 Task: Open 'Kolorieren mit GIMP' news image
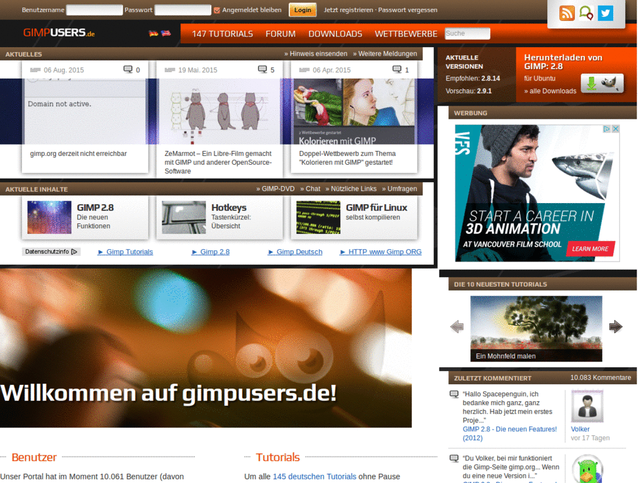pos(354,111)
